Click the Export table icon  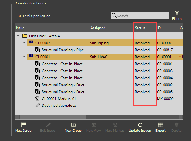click(x=160, y=125)
